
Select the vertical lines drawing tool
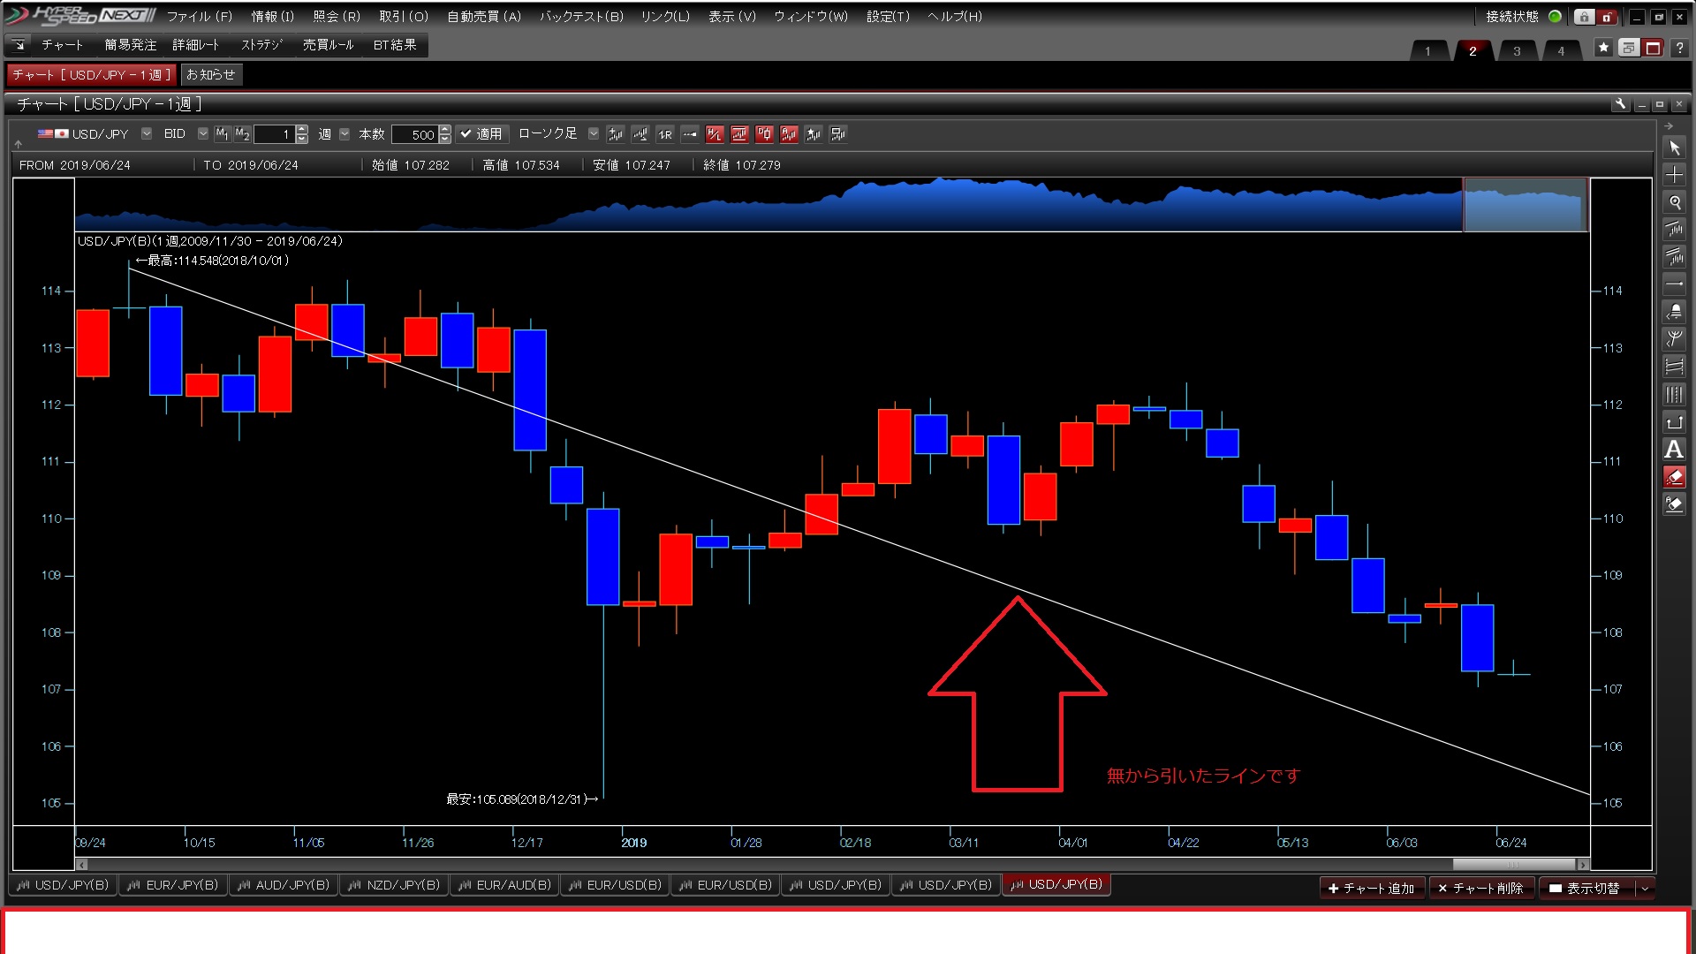1674,395
